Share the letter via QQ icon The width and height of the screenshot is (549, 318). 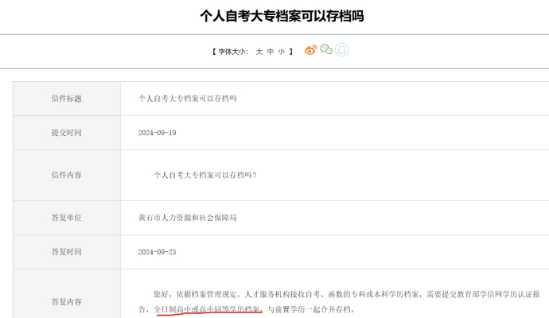[341, 50]
